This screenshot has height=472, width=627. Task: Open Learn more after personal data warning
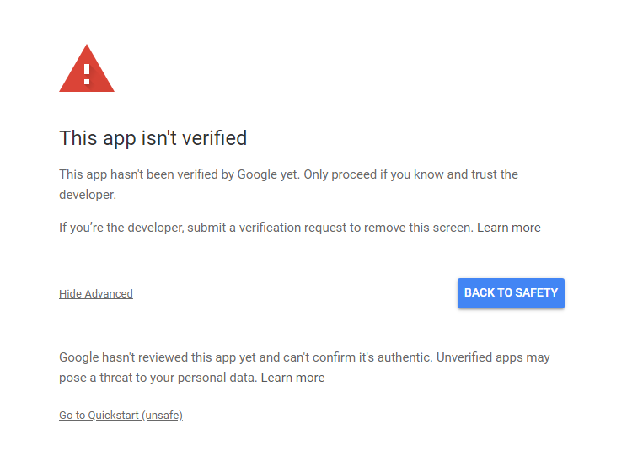292,378
